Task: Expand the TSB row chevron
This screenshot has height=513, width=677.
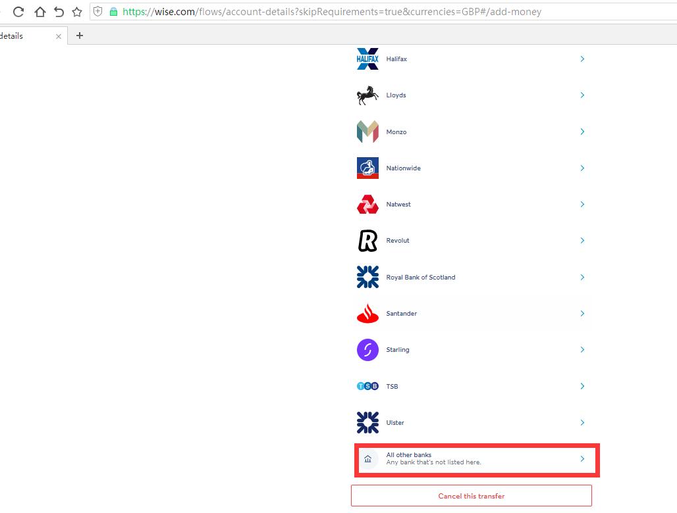Action: click(x=582, y=386)
